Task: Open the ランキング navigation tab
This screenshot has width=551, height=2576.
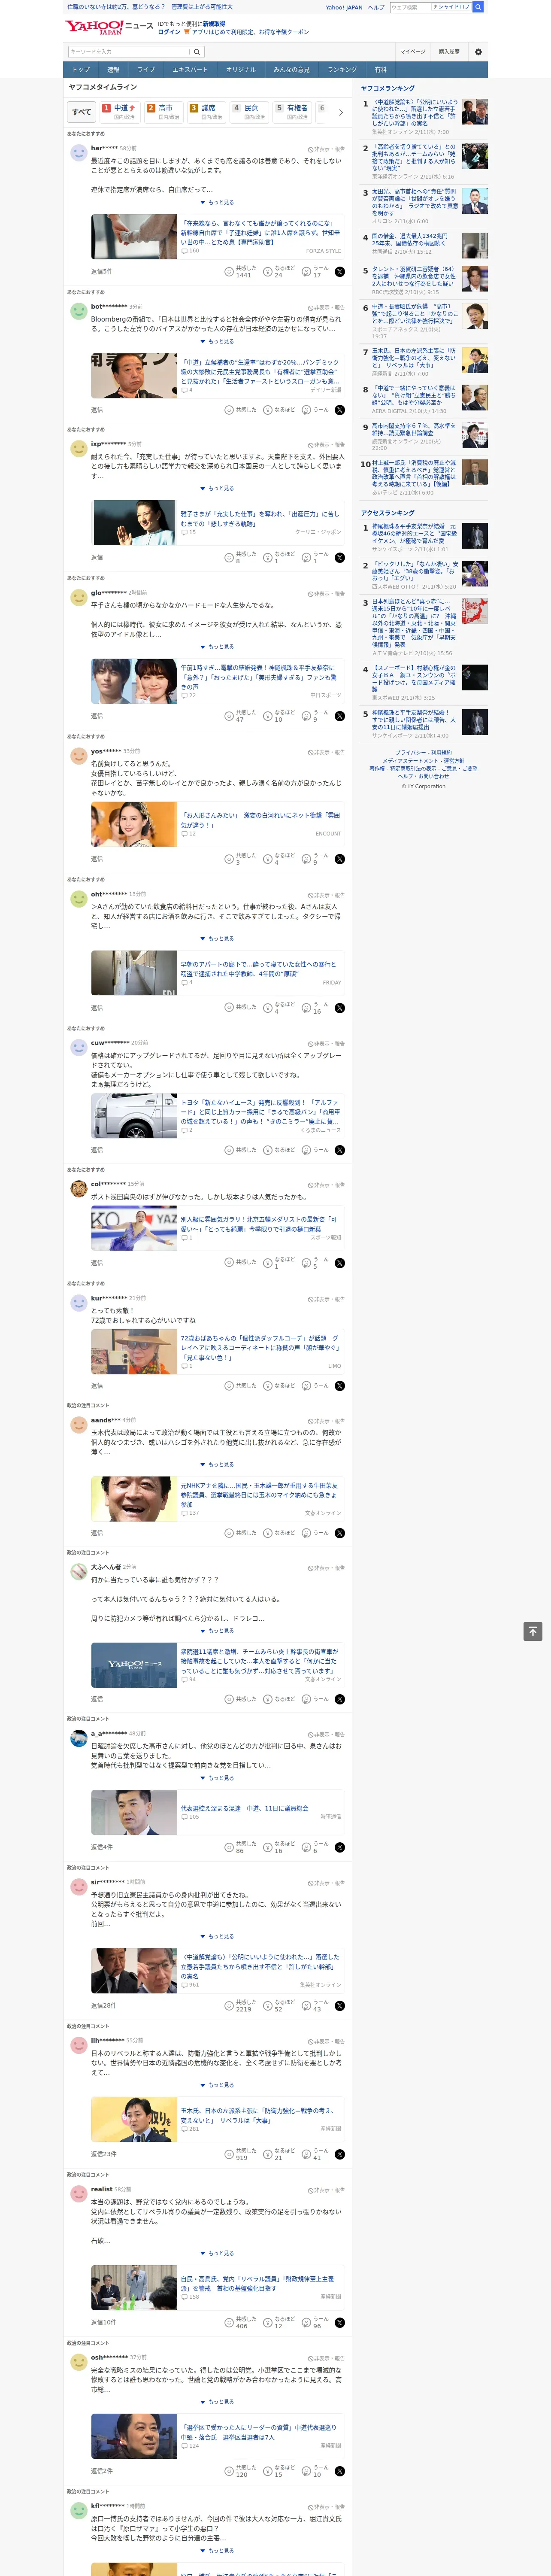Action: coord(342,70)
